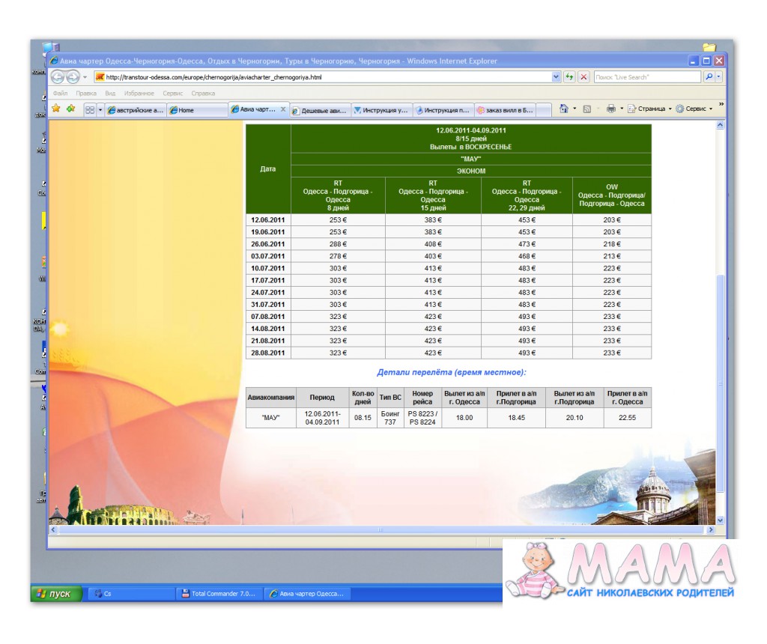Open the Избранное menu
The height and width of the screenshot is (644, 767).
point(139,94)
